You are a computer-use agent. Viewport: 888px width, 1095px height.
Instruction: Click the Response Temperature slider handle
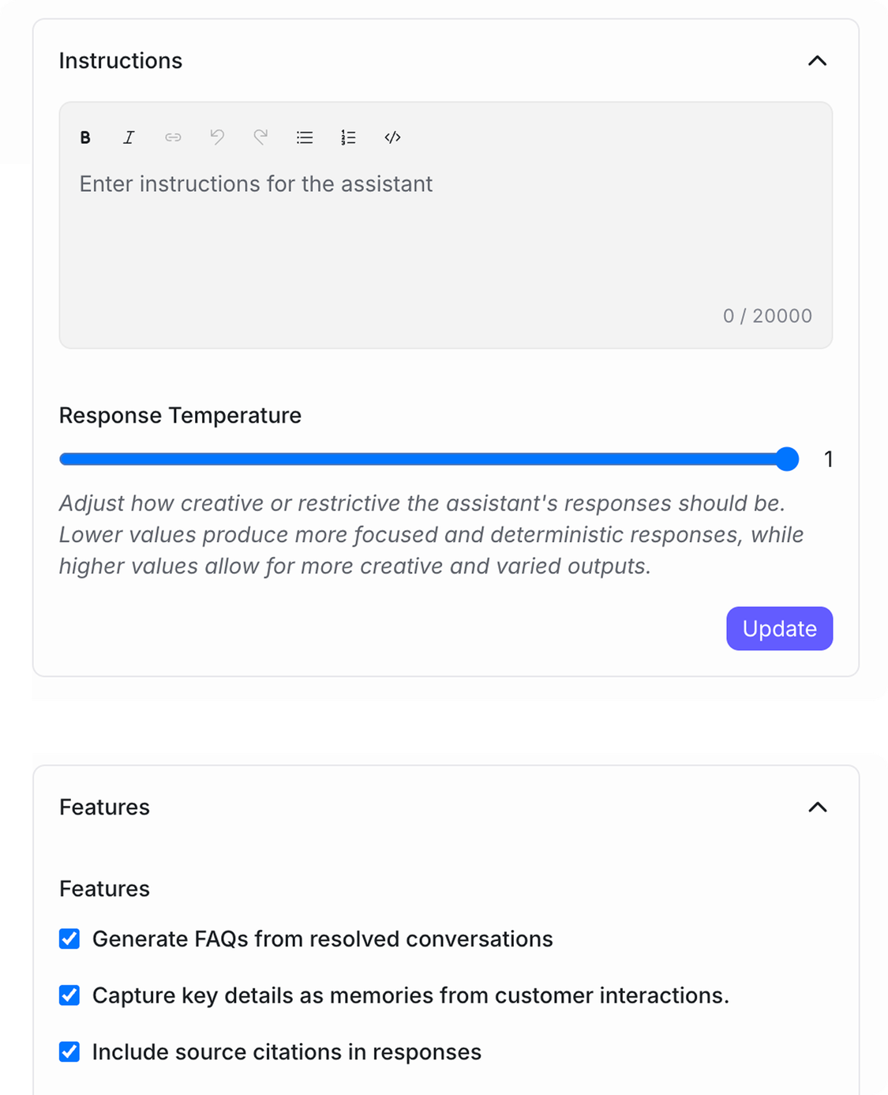coord(787,459)
